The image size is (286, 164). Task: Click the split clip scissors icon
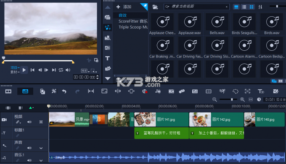(89, 60)
